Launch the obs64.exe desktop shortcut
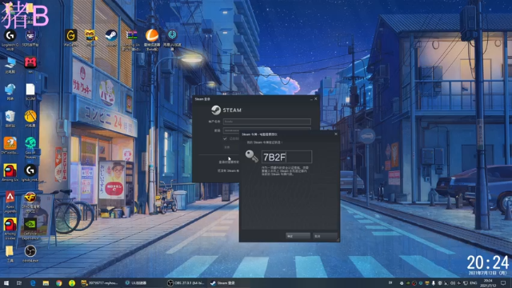 30,251
